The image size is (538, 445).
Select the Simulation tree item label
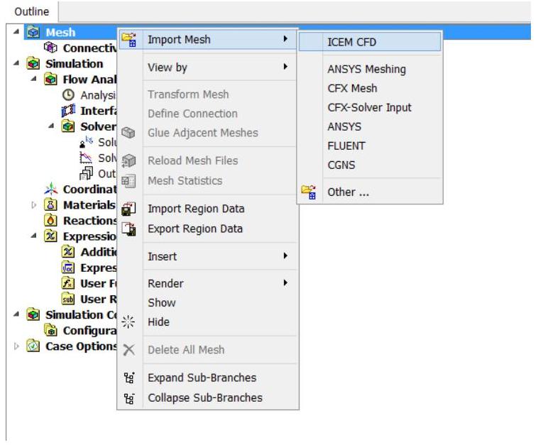(x=74, y=64)
